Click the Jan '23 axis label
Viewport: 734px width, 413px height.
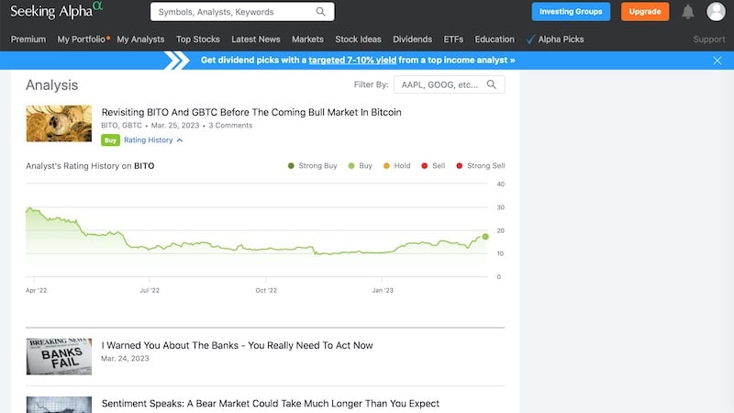pyautogui.click(x=383, y=290)
